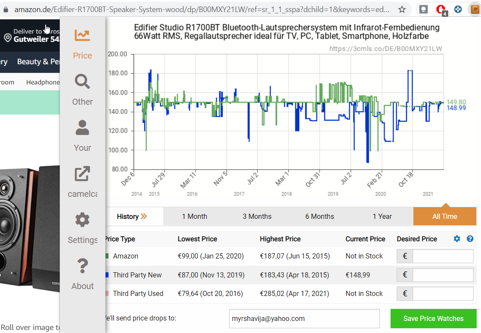Select the 1 Month range tab
The width and height of the screenshot is (481, 333).
pos(195,216)
